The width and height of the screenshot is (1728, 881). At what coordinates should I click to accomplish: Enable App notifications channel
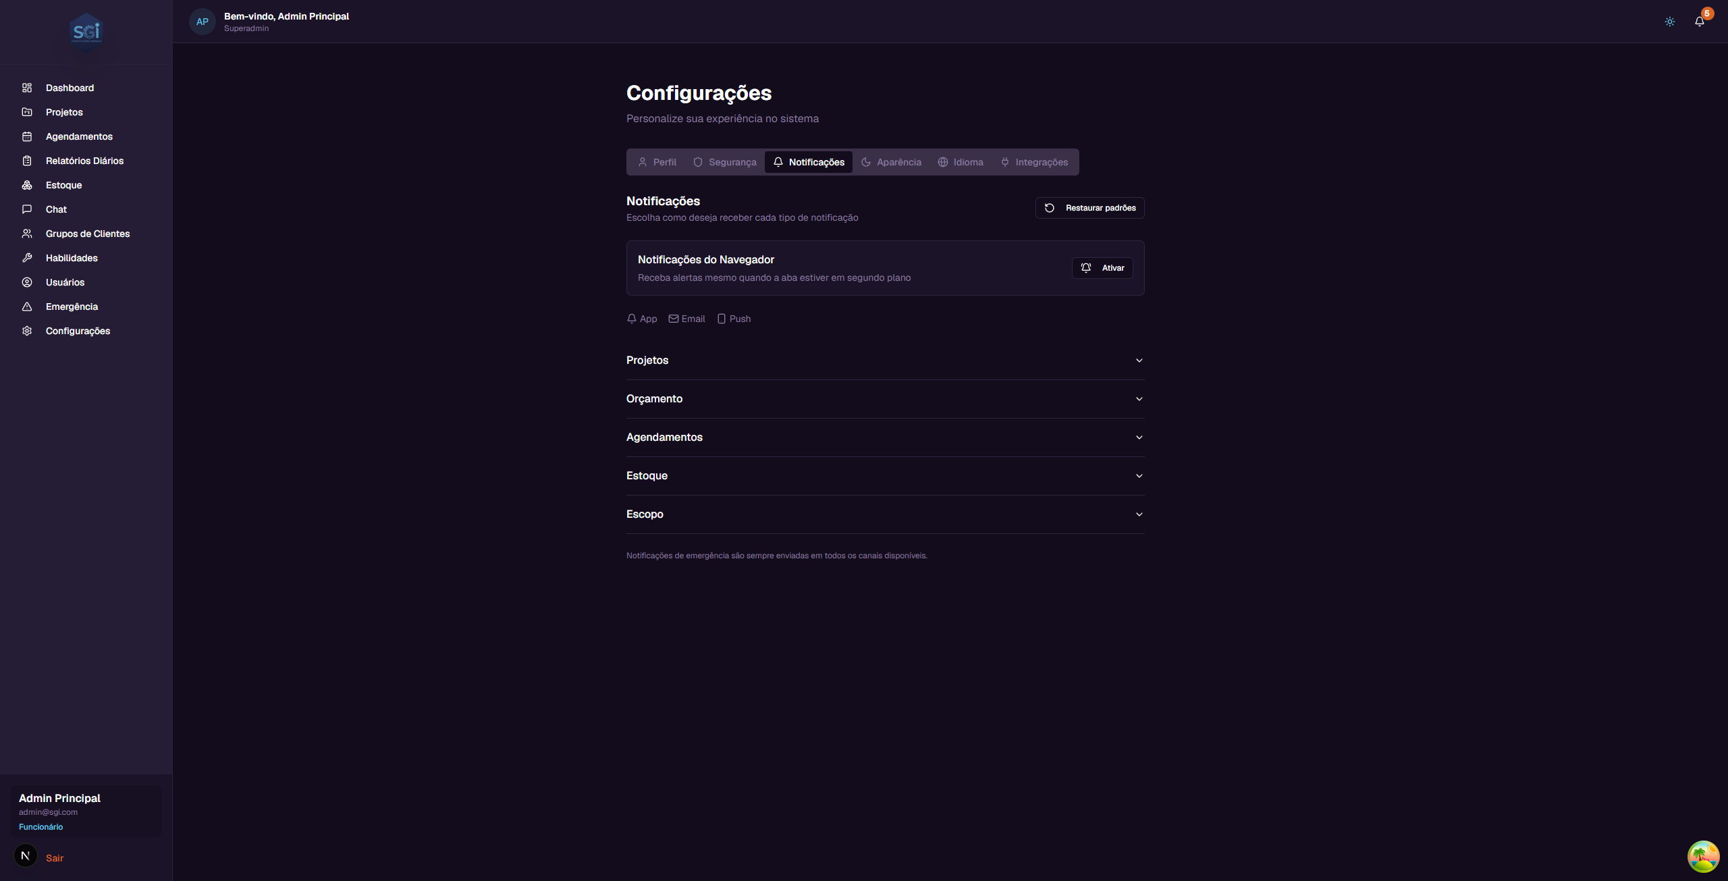pyautogui.click(x=641, y=318)
